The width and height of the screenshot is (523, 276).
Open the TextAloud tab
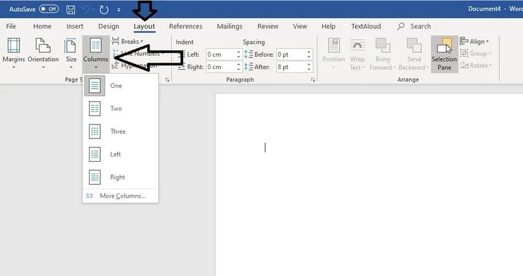(366, 26)
